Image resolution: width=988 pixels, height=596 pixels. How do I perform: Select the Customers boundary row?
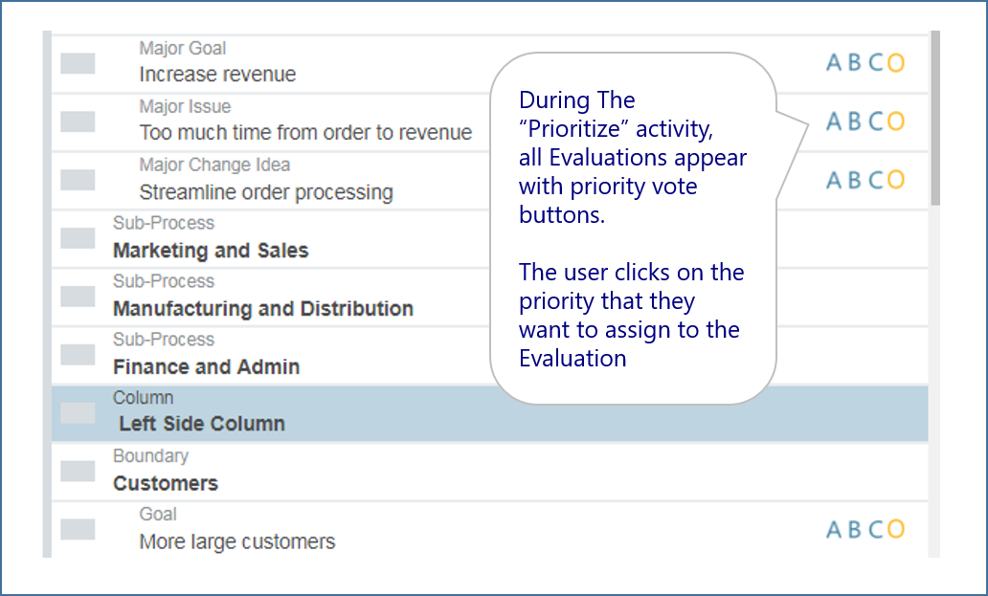point(166,483)
